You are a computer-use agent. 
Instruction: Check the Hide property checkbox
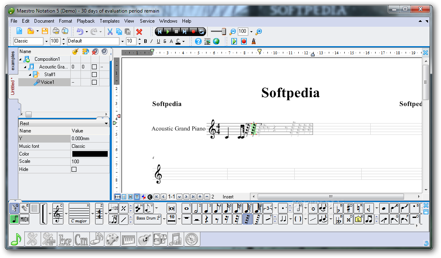tap(74, 169)
